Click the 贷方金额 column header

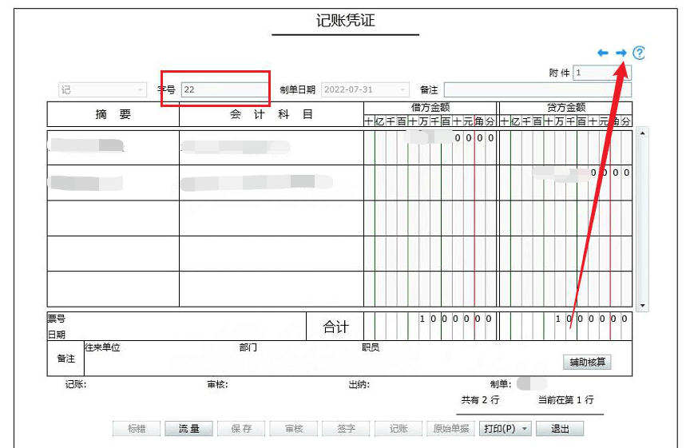tap(566, 107)
